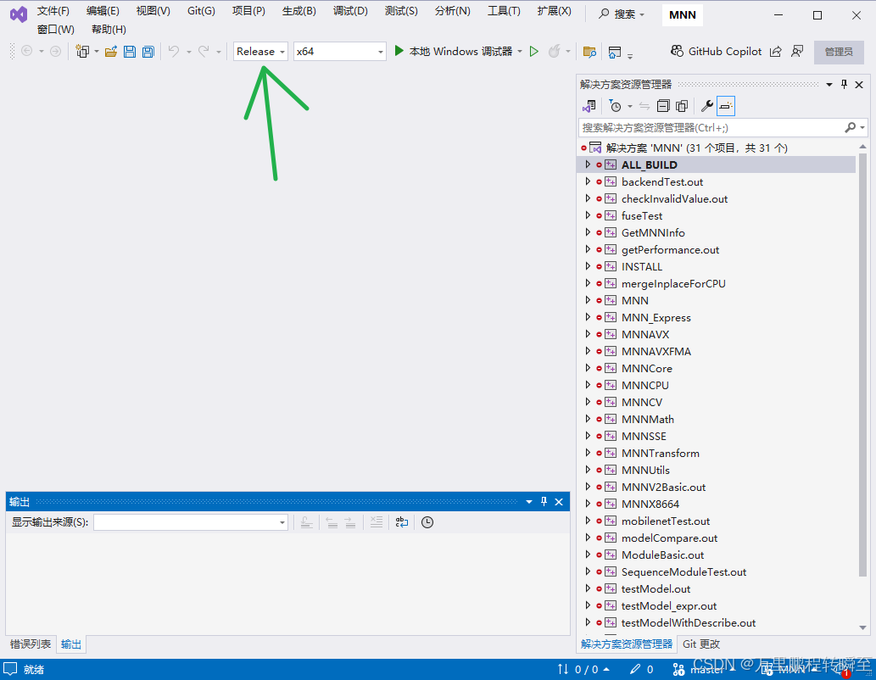Open the Release configuration dropdown
This screenshot has height=680, width=876.
coord(260,52)
